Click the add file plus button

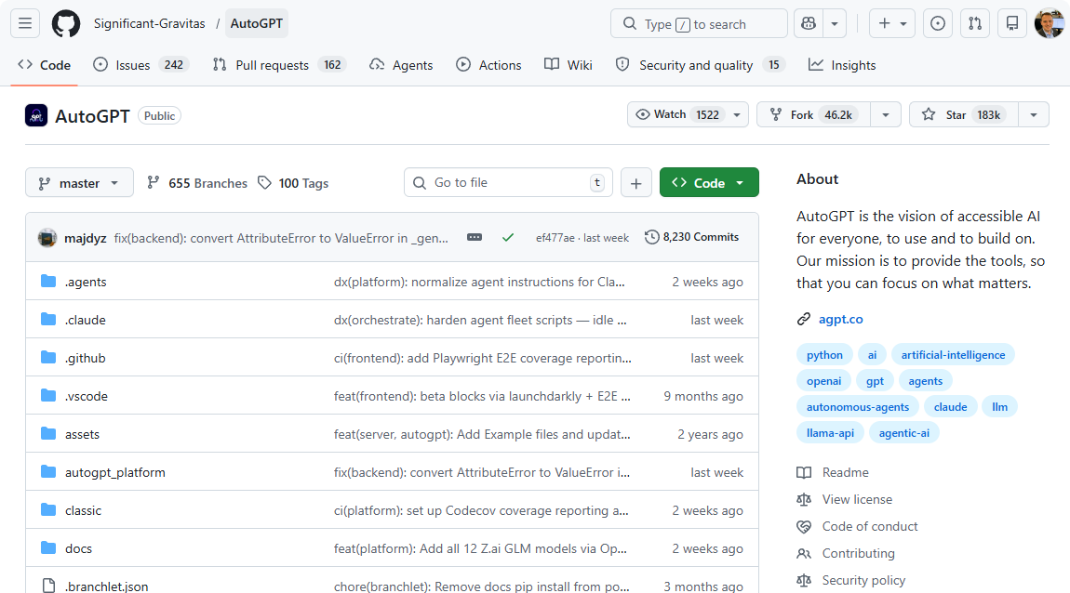tap(636, 183)
